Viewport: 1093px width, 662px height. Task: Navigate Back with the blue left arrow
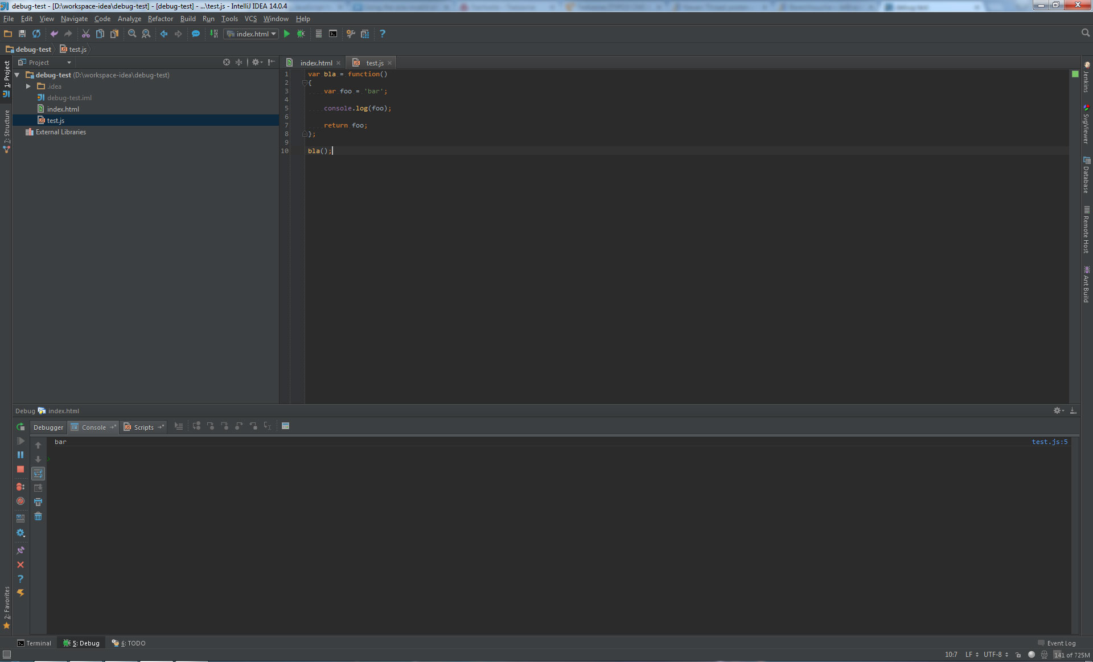click(164, 34)
